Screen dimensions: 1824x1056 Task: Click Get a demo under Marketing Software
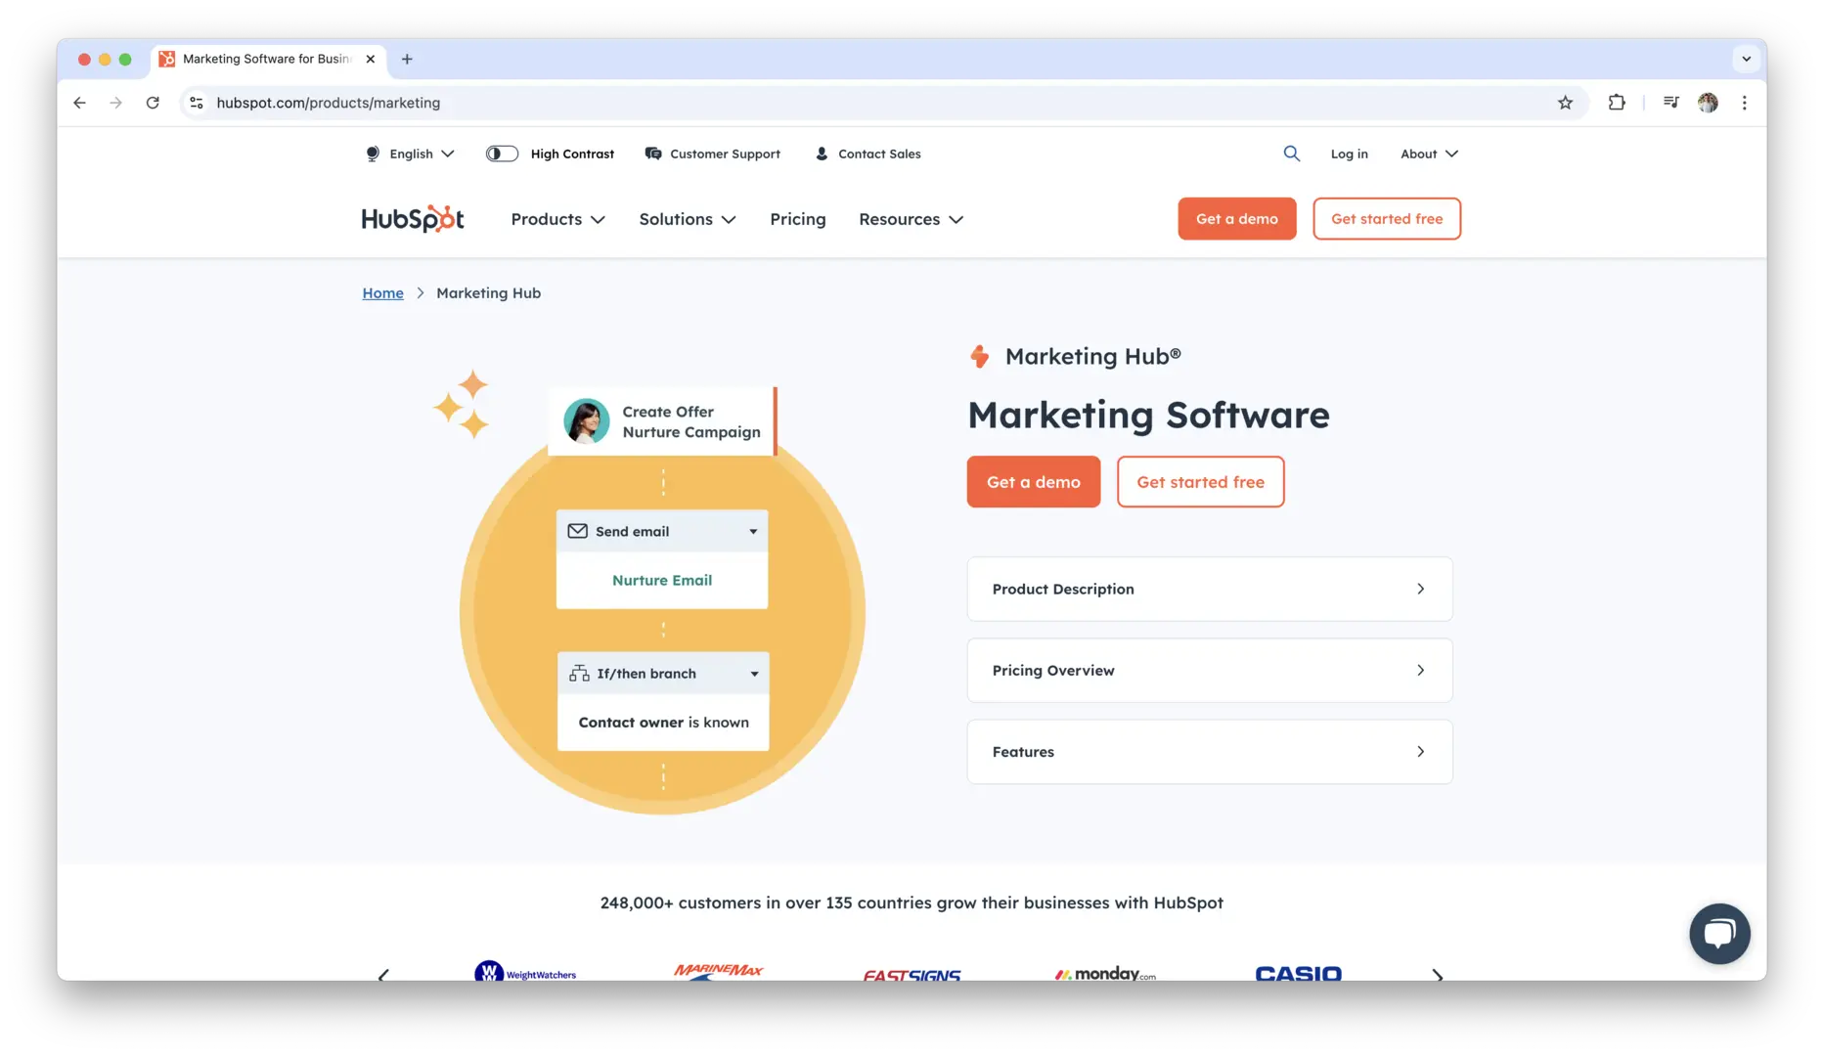coord(1033,481)
